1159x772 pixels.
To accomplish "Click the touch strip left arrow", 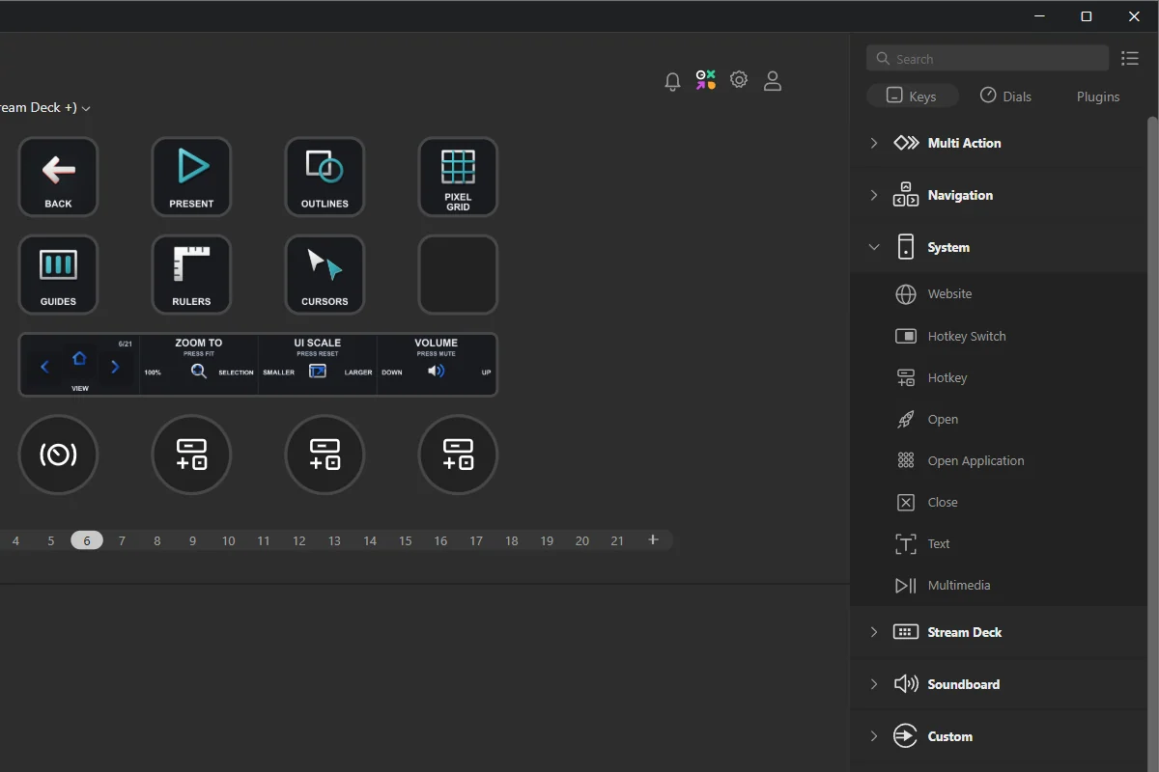I will click(44, 367).
